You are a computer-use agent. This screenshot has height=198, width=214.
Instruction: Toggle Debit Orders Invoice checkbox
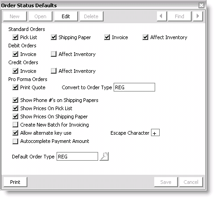coord(15,54)
